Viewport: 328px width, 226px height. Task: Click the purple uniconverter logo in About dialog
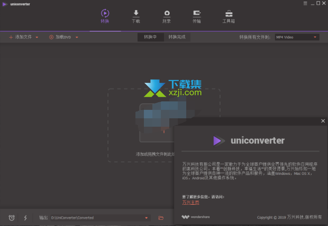point(219,141)
